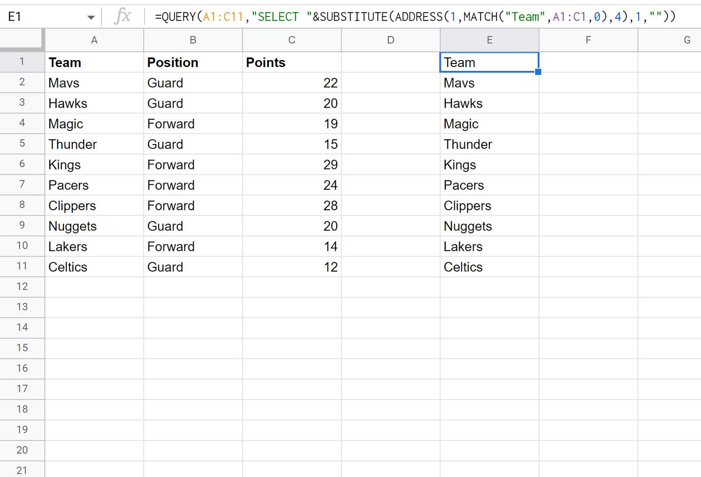Screen dimensions: 701x477
Task: Select column A header
Action: pyautogui.click(x=94, y=40)
